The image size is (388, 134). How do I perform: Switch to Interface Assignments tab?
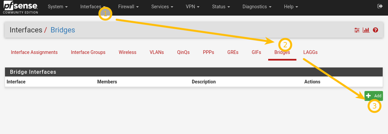34,52
